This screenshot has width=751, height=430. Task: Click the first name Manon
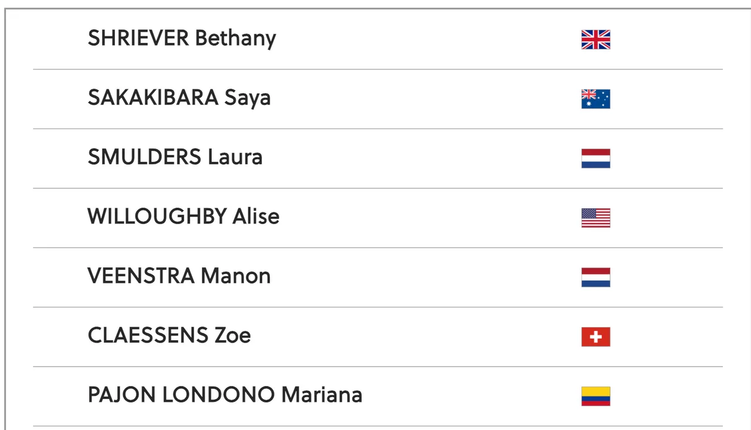(x=235, y=276)
